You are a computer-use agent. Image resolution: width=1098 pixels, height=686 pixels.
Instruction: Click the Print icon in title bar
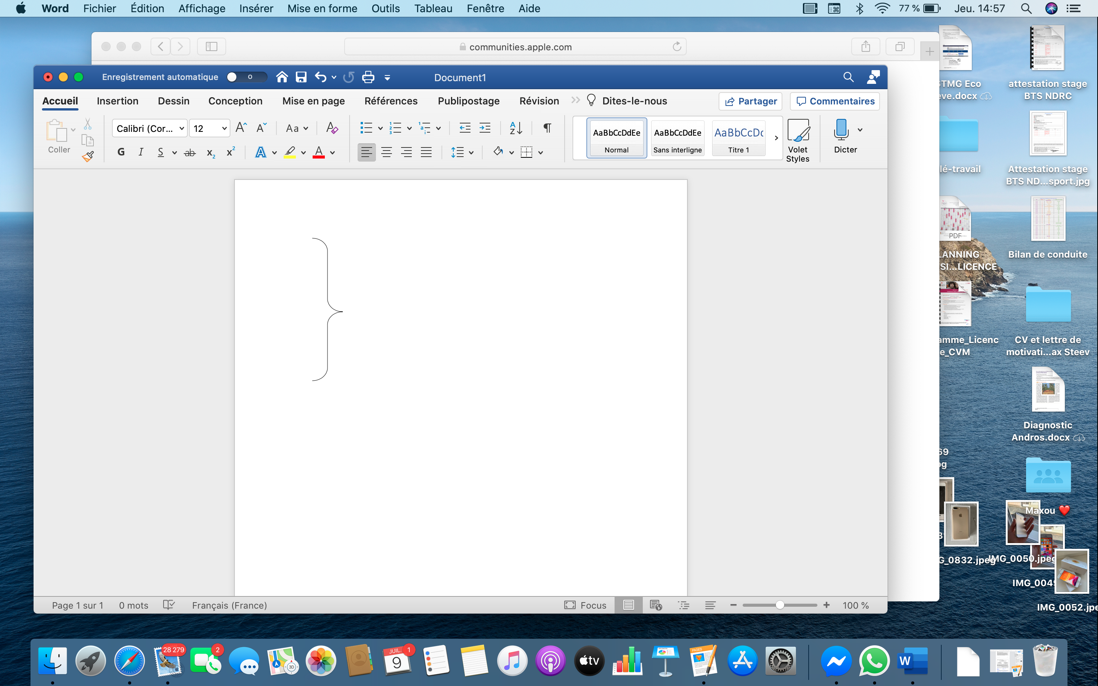(x=368, y=77)
